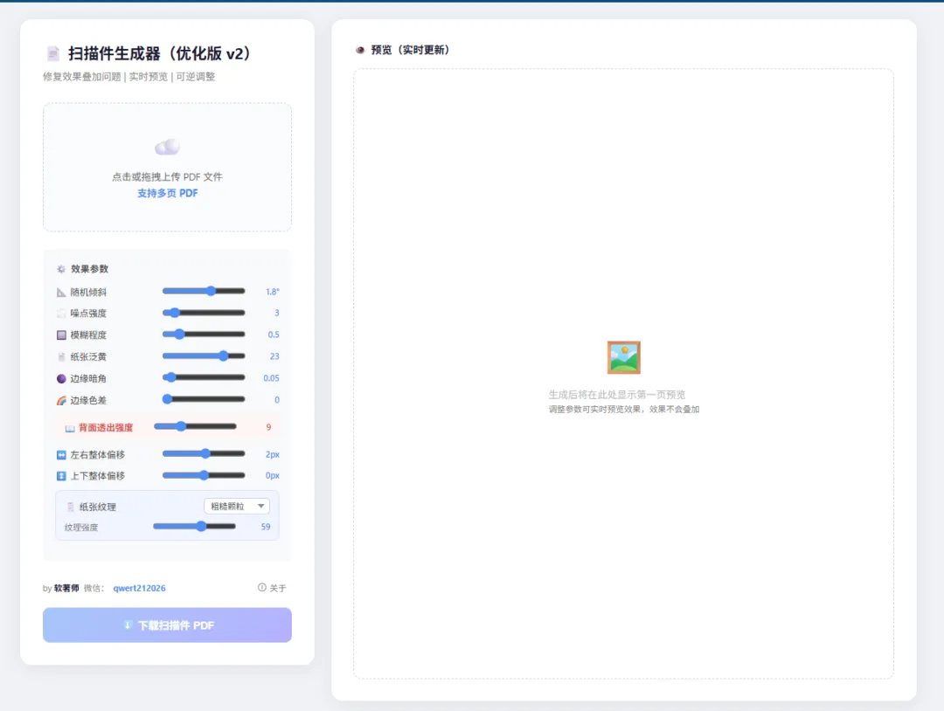
Task: Click the 随机倾斜 slider
Action: (x=204, y=291)
